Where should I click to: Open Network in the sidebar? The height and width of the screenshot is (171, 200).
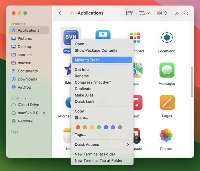tap(29, 121)
